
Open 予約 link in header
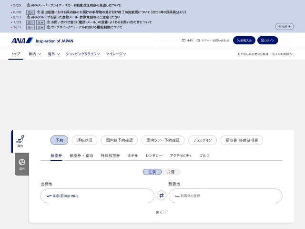[x=187, y=41]
